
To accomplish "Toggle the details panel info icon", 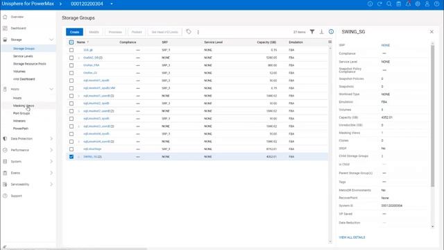I will pyautogui.click(x=331, y=32).
